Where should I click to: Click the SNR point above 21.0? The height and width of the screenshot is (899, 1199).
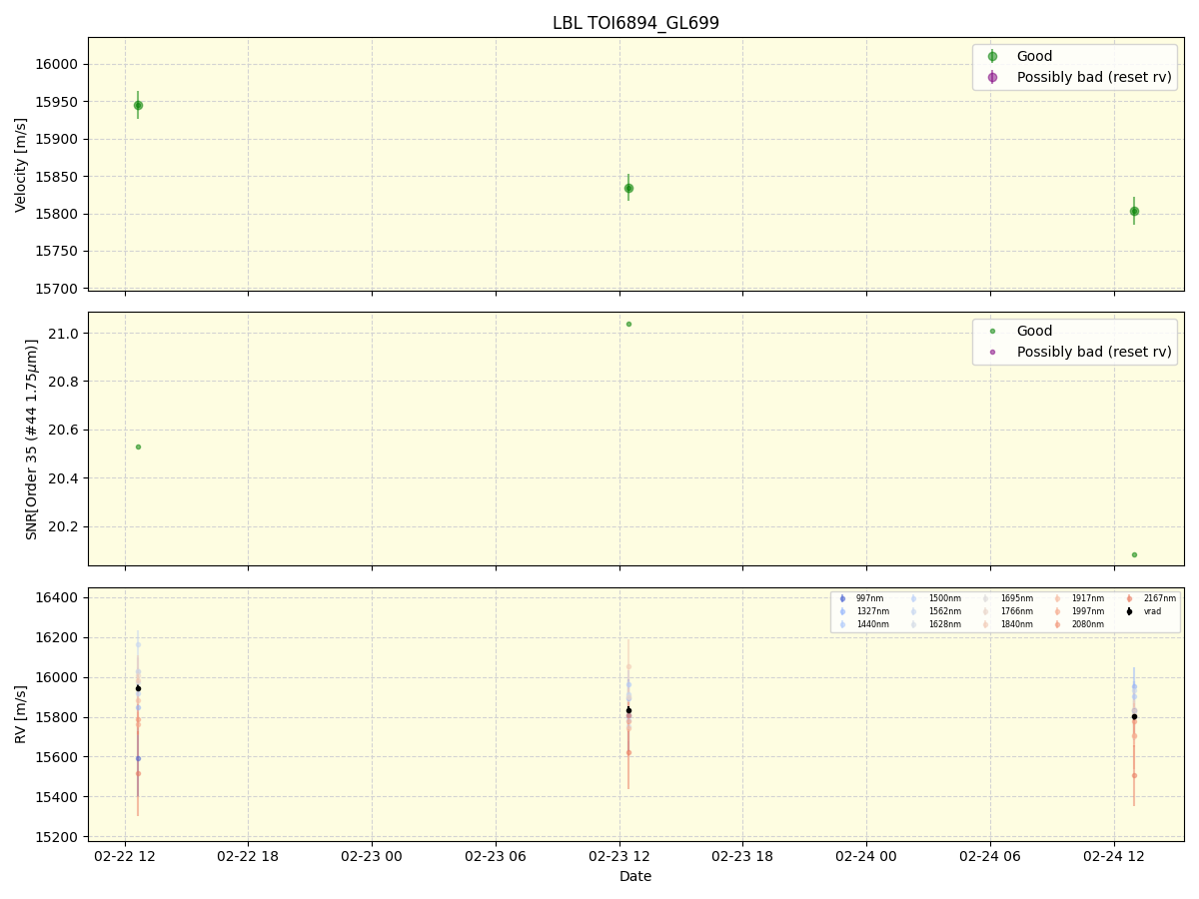click(x=628, y=324)
